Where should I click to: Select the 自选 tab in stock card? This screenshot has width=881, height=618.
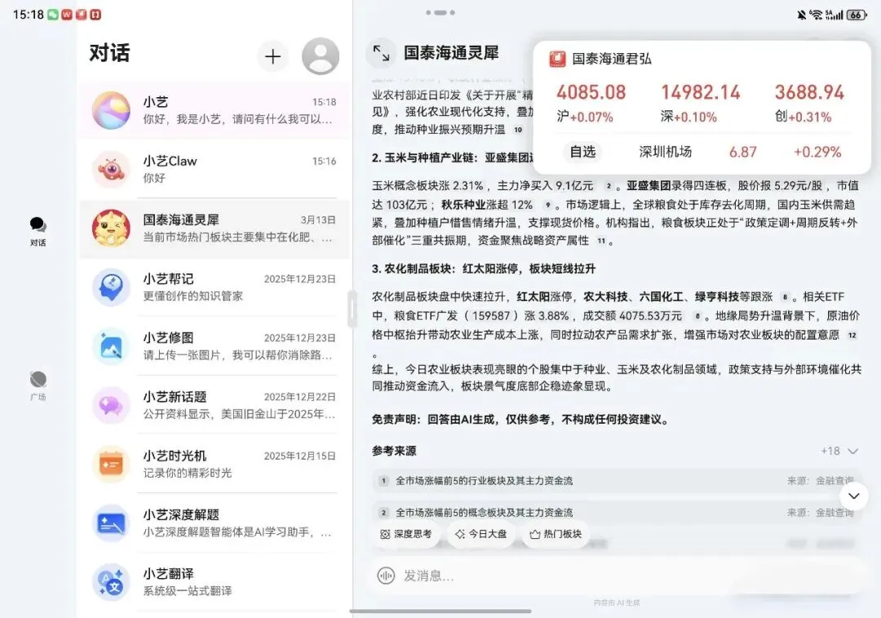tap(582, 152)
